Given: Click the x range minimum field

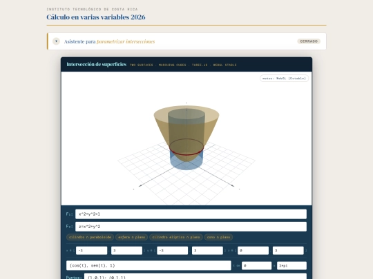Looking at the screenshot, I should pos(92,251).
